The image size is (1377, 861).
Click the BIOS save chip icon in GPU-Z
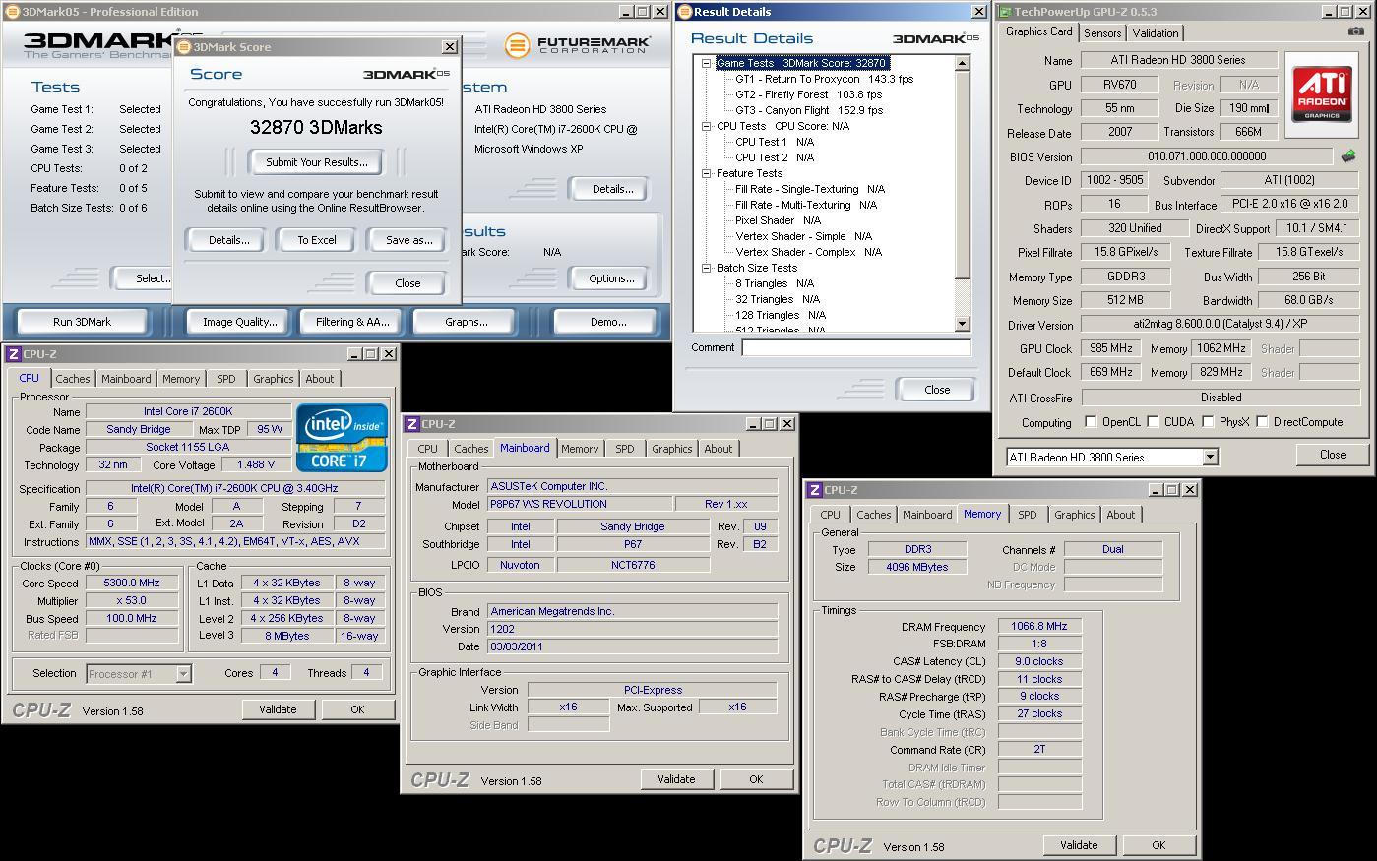(x=1348, y=155)
